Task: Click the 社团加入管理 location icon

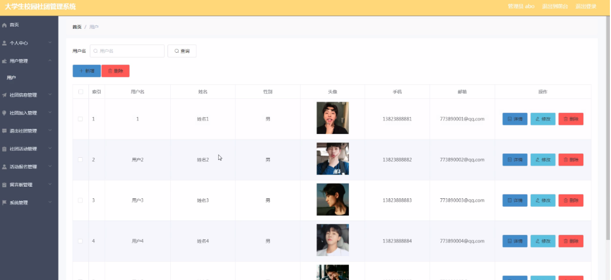Action: click(4, 113)
